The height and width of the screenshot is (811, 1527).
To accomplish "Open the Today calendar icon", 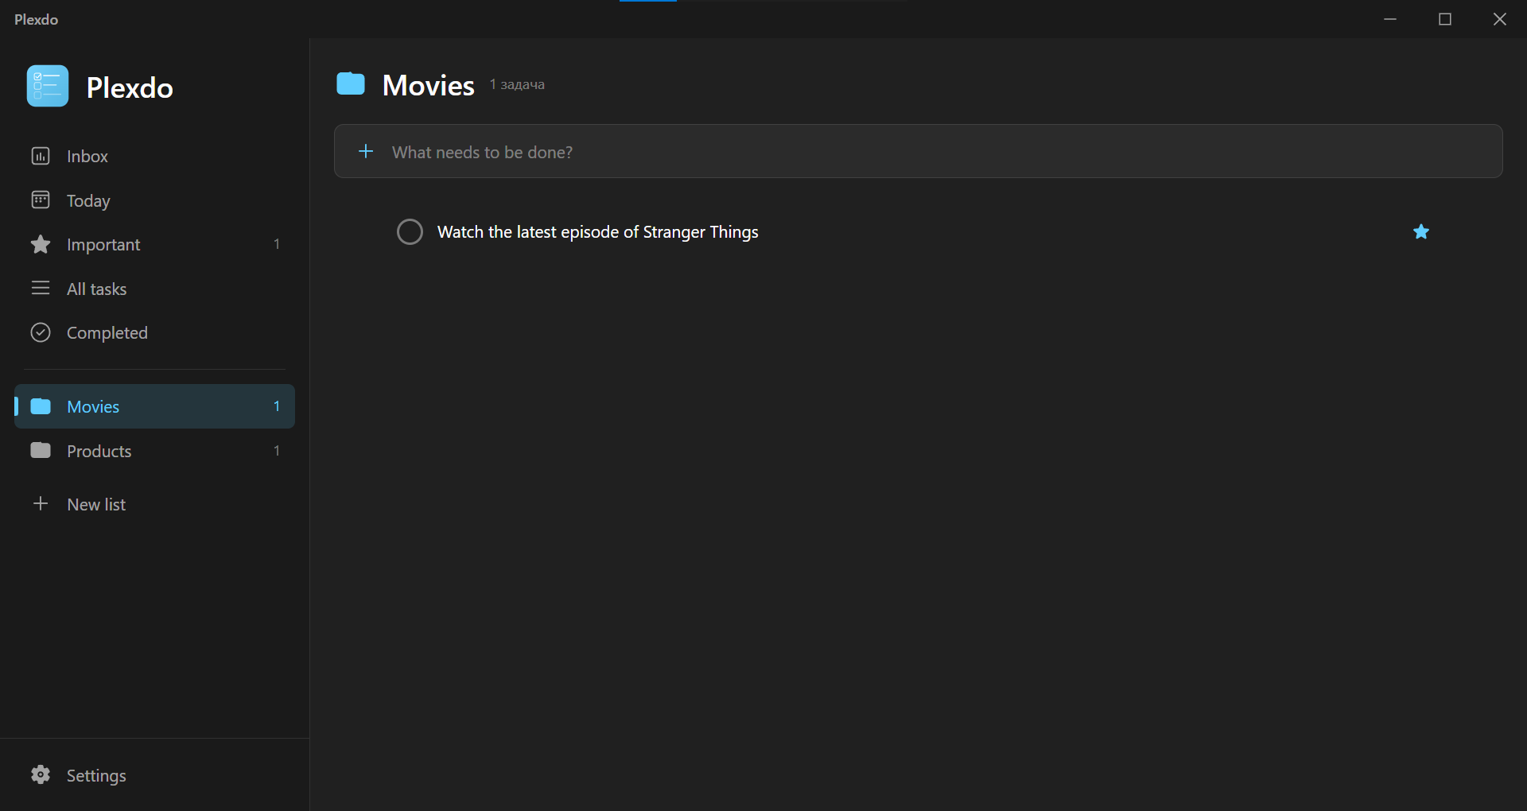I will click(41, 200).
